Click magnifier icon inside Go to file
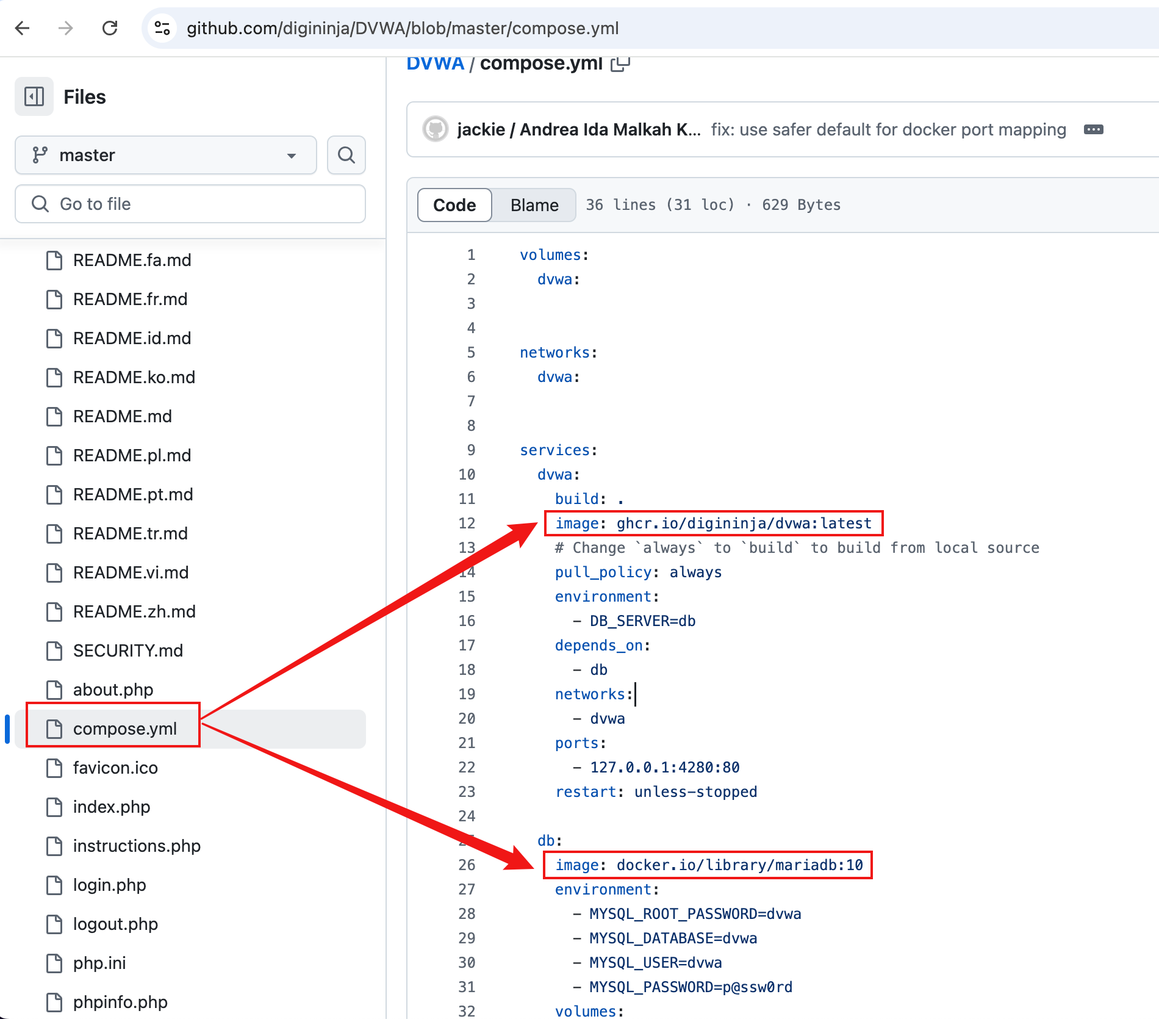Image resolution: width=1159 pixels, height=1019 pixels. coord(40,204)
